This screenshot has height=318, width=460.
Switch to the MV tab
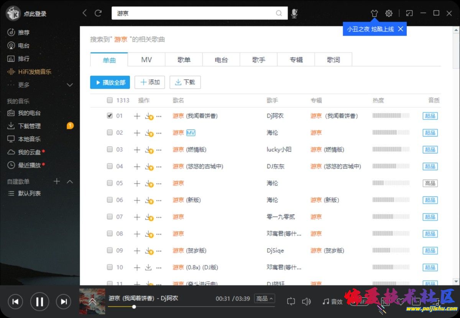coord(146,60)
